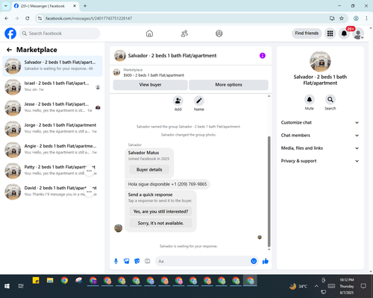Open the Jorge conversation in list
Image resolution: width=373 pixels, height=298 pixels.
pyautogui.click(x=52, y=129)
